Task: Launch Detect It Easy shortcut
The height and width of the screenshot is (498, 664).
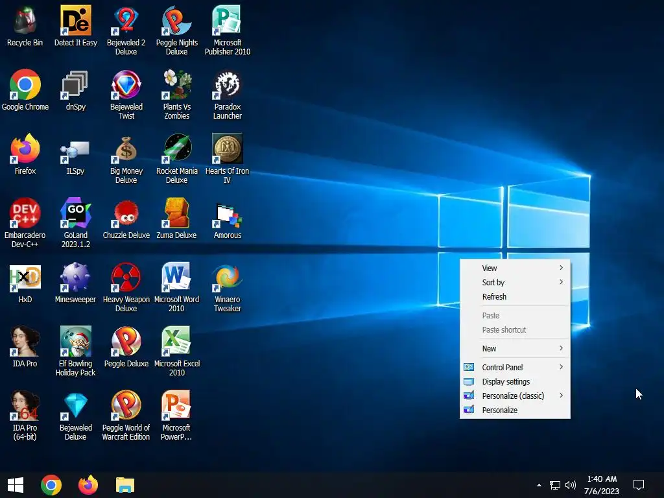Action: (x=75, y=26)
